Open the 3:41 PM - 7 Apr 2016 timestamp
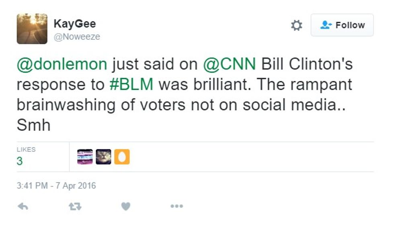 pos(56,186)
